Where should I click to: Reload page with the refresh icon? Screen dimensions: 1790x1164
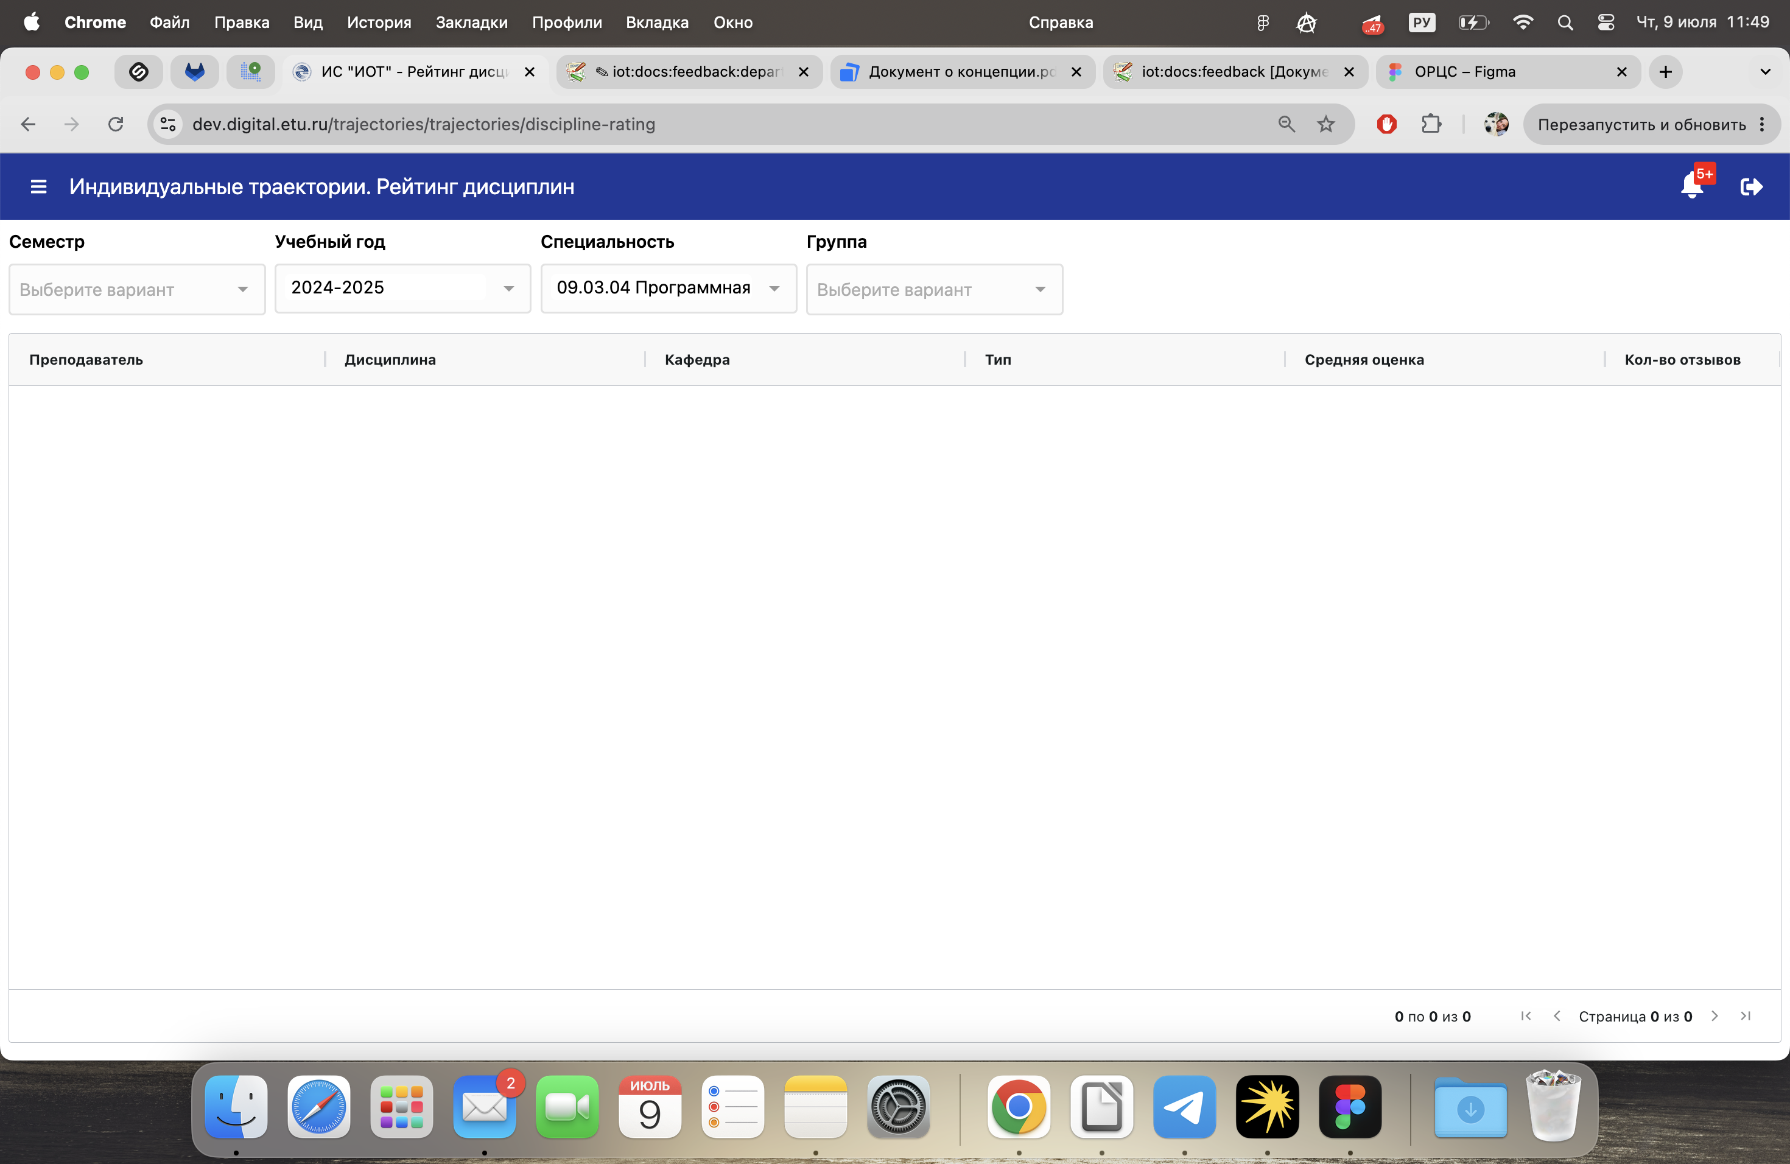(115, 124)
